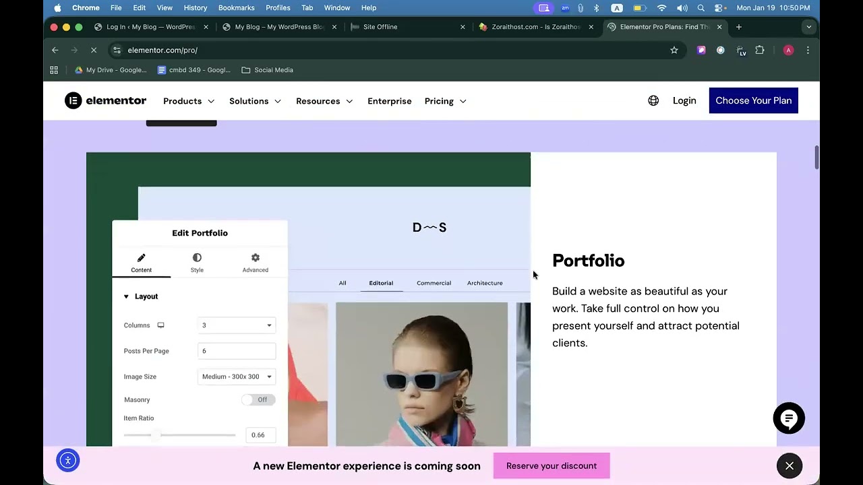This screenshot has width=863, height=485.
Task: Open the language globe icon
Action: click(x=653, y=100)
